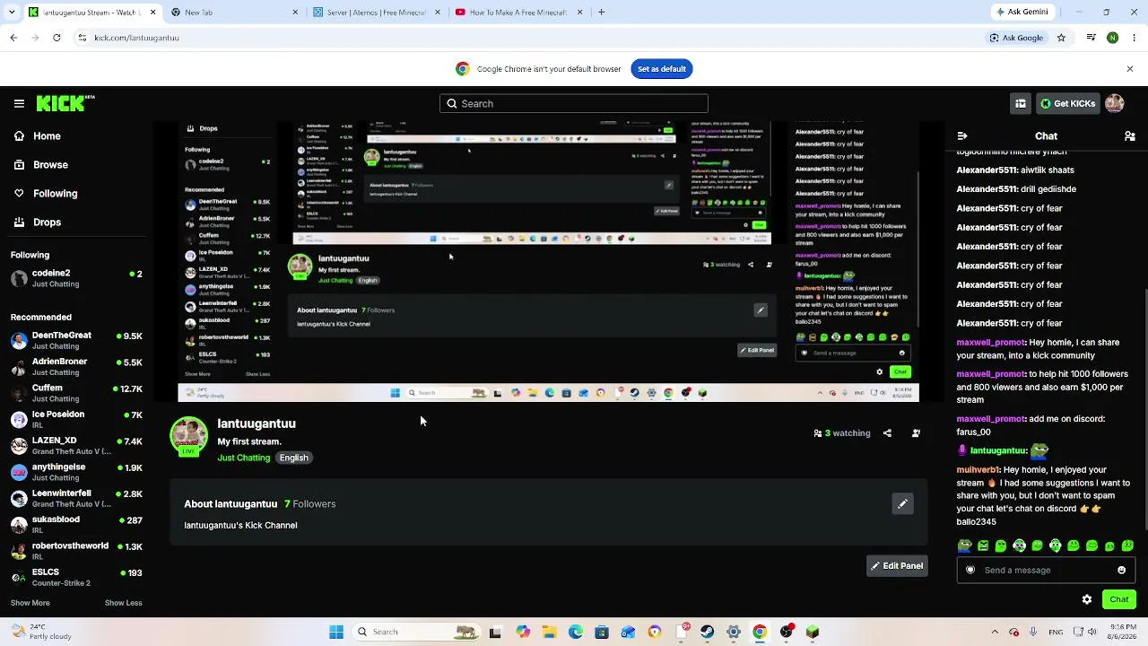Open ESLCS recommended channel
The image size is (1148, 646).
76,577
